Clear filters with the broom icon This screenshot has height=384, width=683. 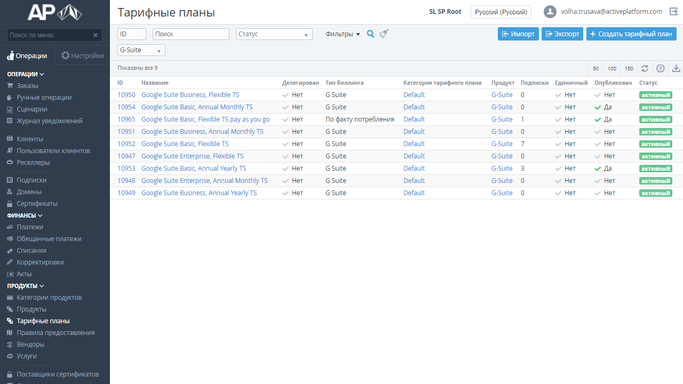tap(384, 34)
